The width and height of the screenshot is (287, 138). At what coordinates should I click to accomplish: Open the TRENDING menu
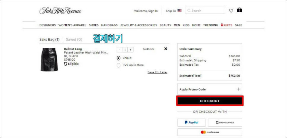pyautogui.click(x=210, y=25)
